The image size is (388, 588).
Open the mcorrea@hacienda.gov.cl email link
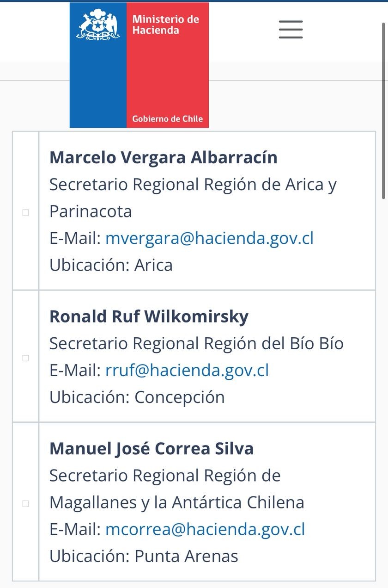pos(205,530)
